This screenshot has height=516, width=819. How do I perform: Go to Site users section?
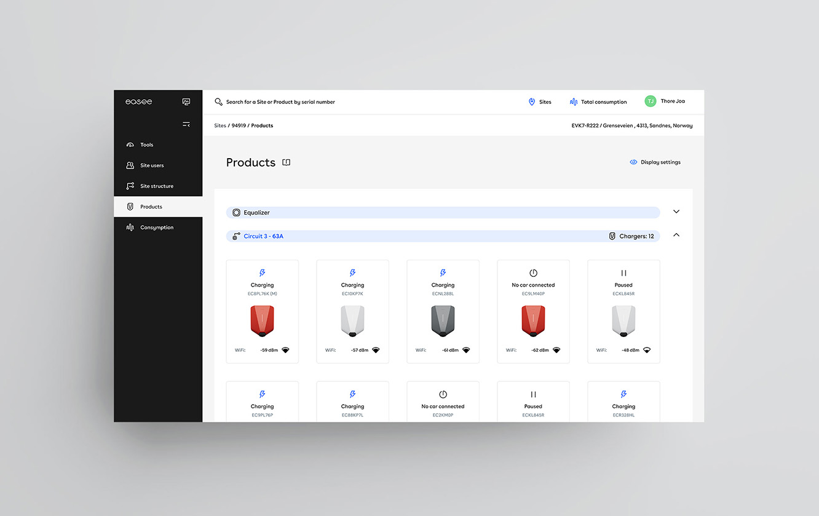(x=151, y=165)
